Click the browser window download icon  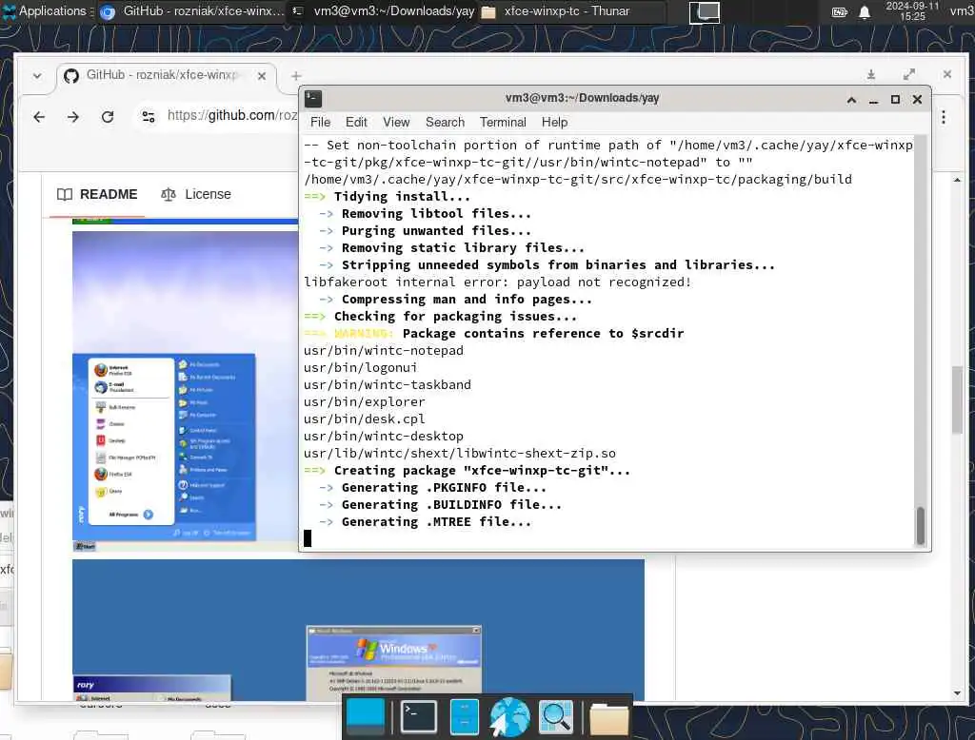click(871, 74)
